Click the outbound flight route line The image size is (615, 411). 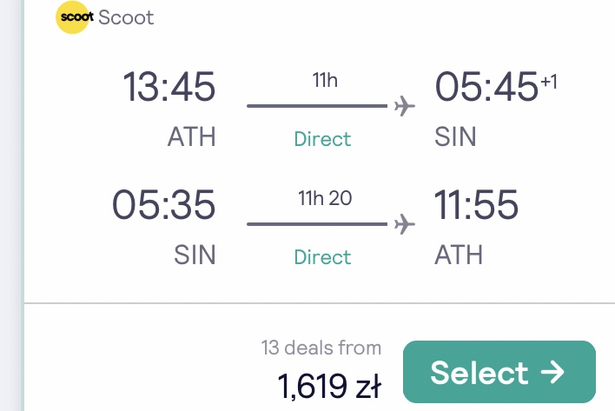point(317,106)
